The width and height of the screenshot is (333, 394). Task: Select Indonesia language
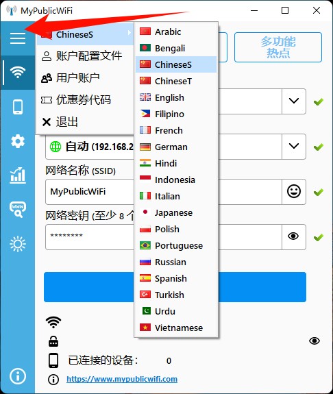tap(176, 180)
